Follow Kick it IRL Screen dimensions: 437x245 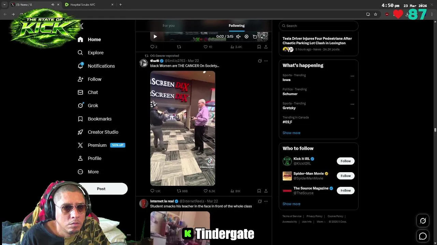[346, 161]
